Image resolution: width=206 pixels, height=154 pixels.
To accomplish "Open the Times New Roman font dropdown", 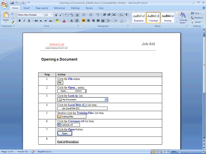I will [43, 15].
